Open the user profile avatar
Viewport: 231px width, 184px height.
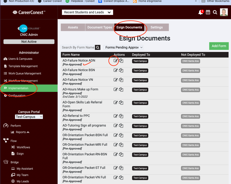[x=224, y=12]
